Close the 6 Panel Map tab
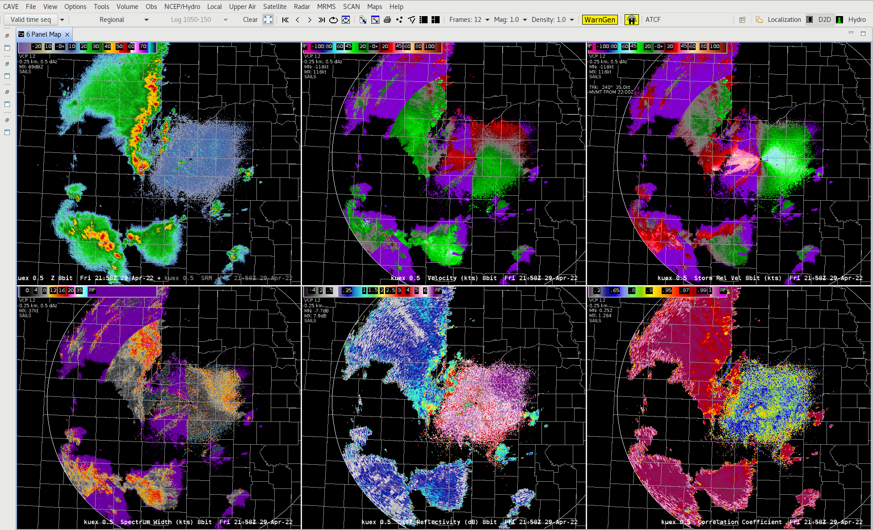Screen dimensions: 873x530 (67, 34)
